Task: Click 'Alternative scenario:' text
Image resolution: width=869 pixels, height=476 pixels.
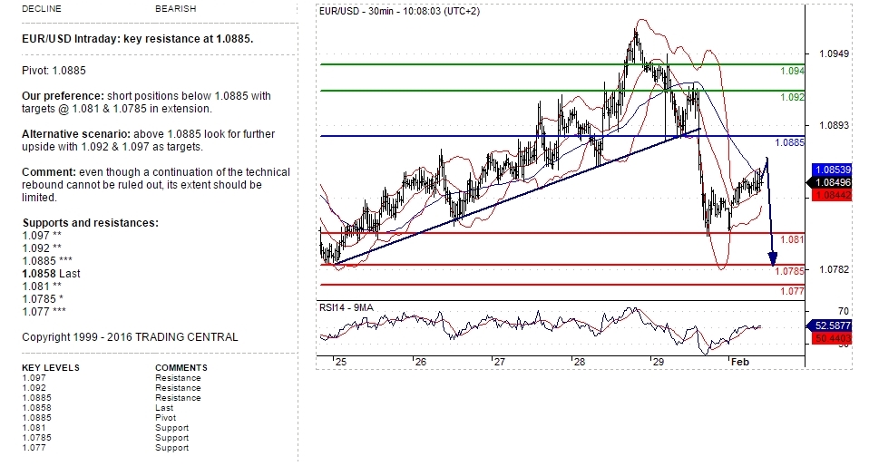Action: point(76,134)
